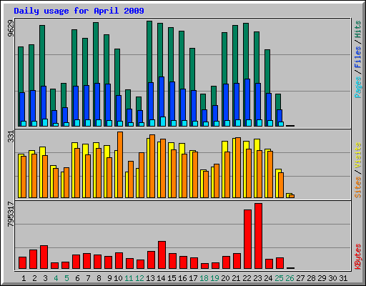Click green weekend day label '5'
Image resolution: width=366 pixels, height=286 pixels.
pos(66,278)
